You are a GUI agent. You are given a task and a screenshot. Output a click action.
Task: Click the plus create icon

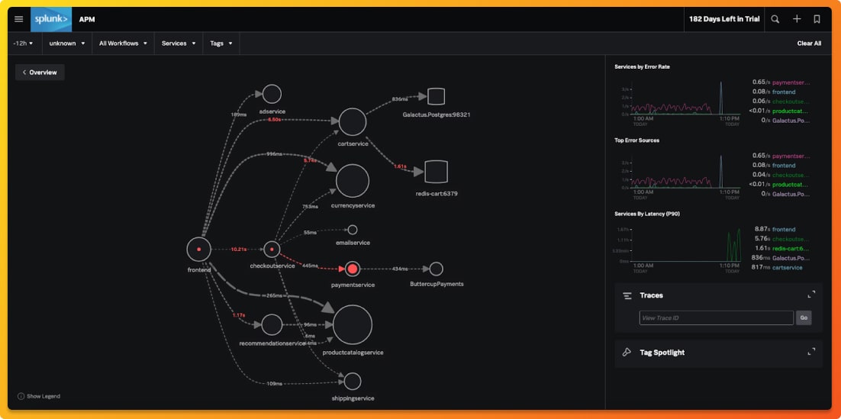[x=797, y=19]
